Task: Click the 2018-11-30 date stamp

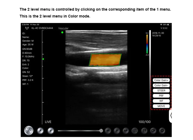Action: pyautogui.click(x=158, y=33)
